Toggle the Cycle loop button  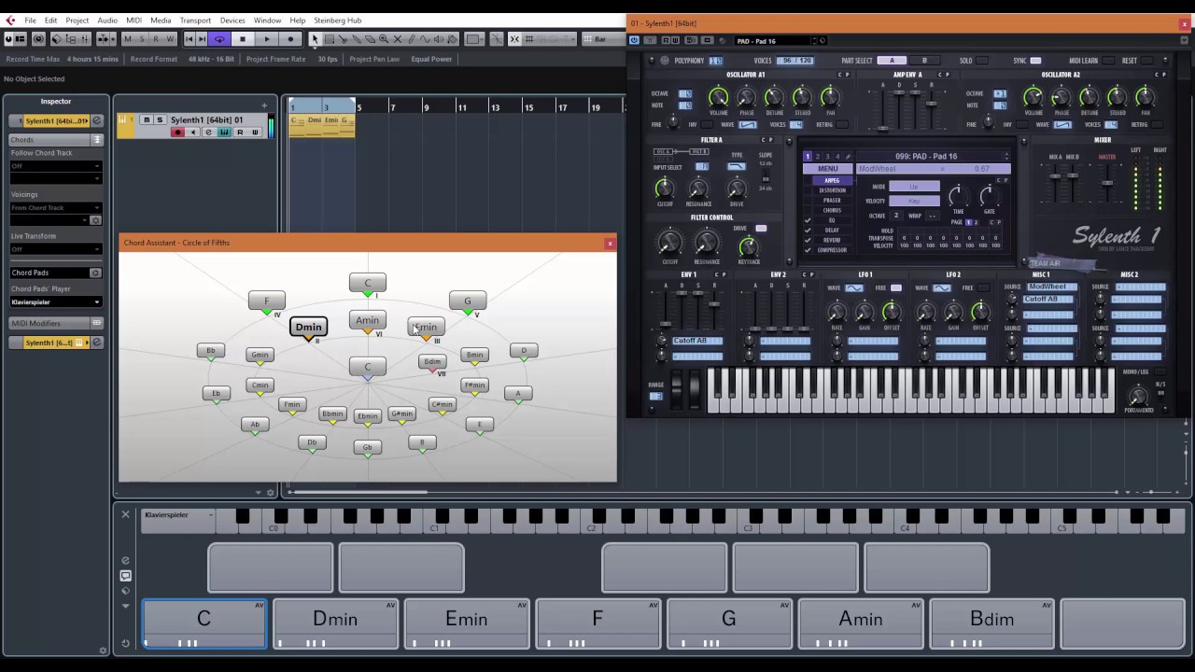(x=219, y=39)
